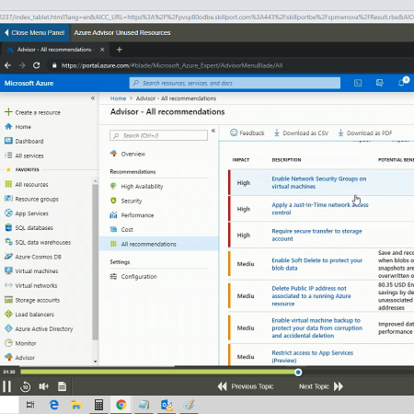
Task: Select Cost recommendations
Action: pos(122,229)
